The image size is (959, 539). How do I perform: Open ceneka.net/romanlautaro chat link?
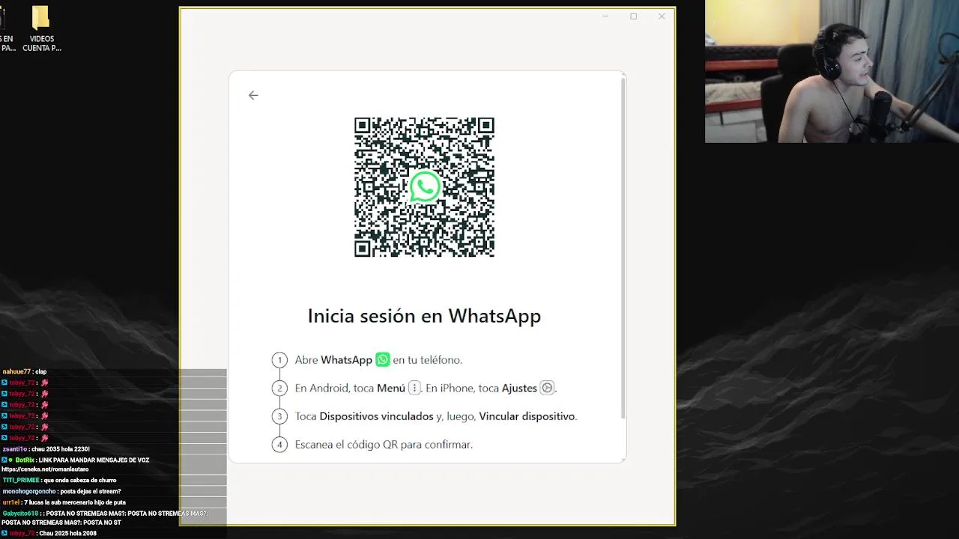45,469
